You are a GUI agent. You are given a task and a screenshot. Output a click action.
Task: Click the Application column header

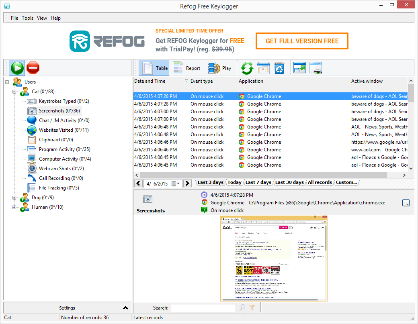(251, 81)
